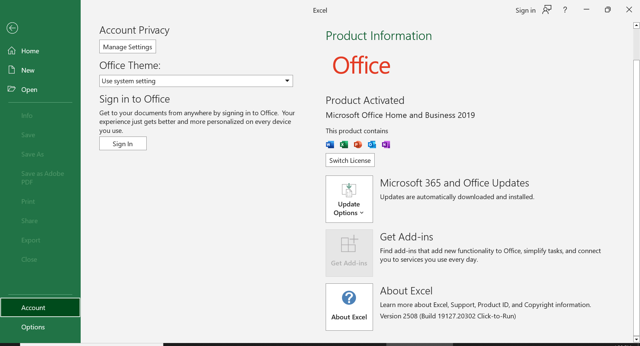640x346 pixels.
Task: Click Sign in in the title bar
Action: click(x=526, y=10)
